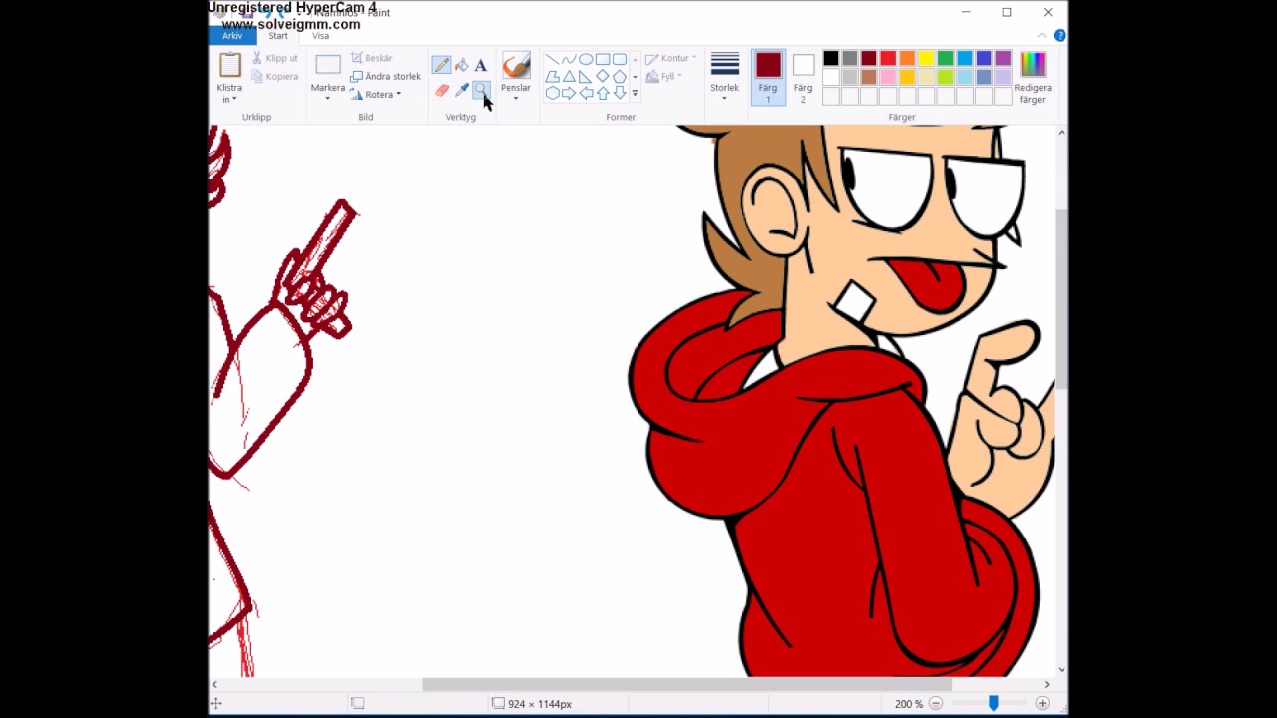Choose the Left arrow shape
Image resolution: width=1277 pixels, height=718 pixels.
(x=586, y=93)
